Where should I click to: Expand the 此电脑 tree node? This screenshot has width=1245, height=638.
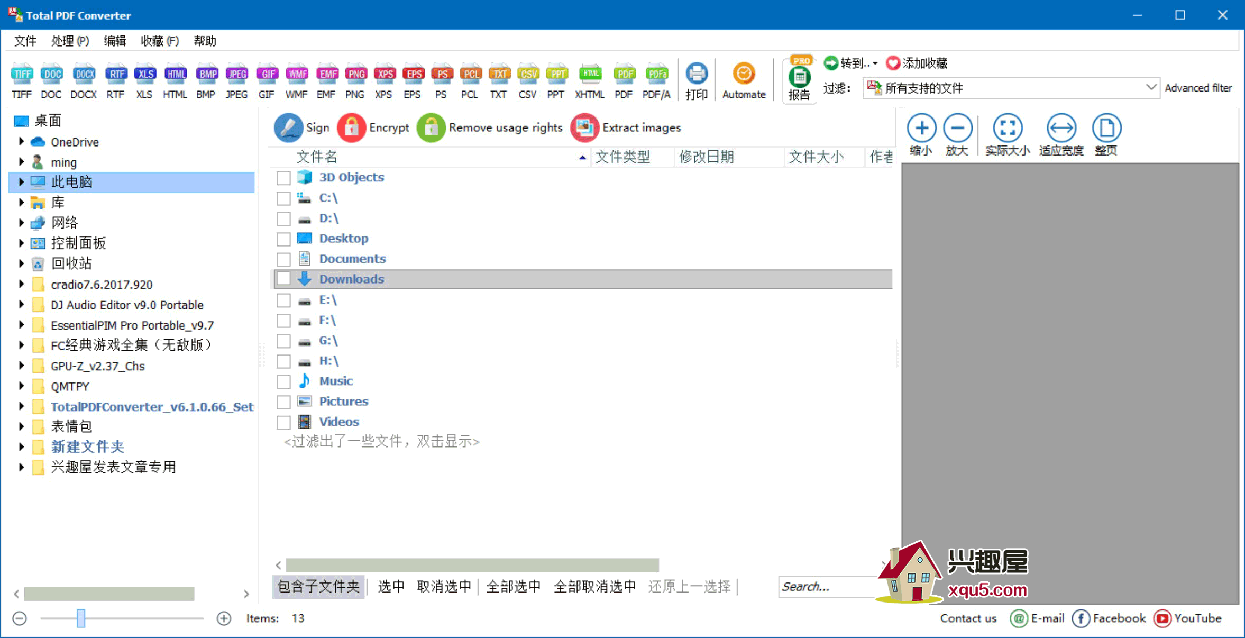point(21,182)
